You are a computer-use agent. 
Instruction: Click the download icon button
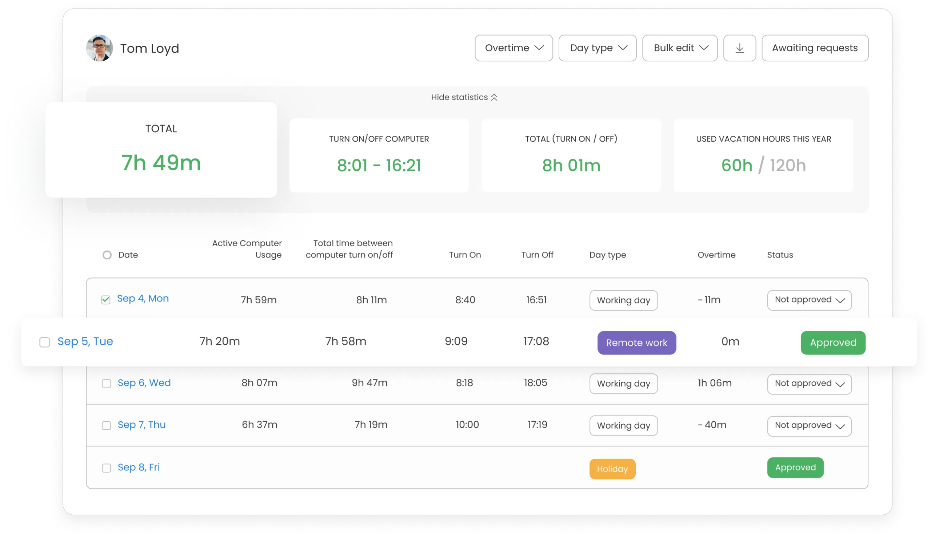739,48
